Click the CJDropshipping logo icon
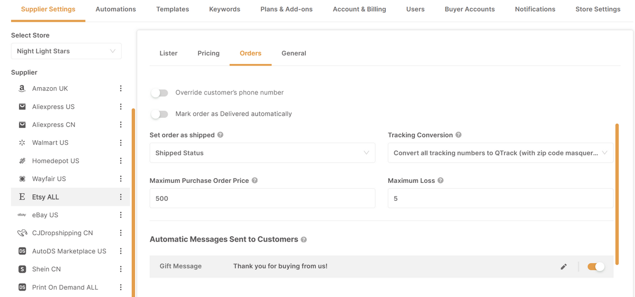 tap(22, 233)
